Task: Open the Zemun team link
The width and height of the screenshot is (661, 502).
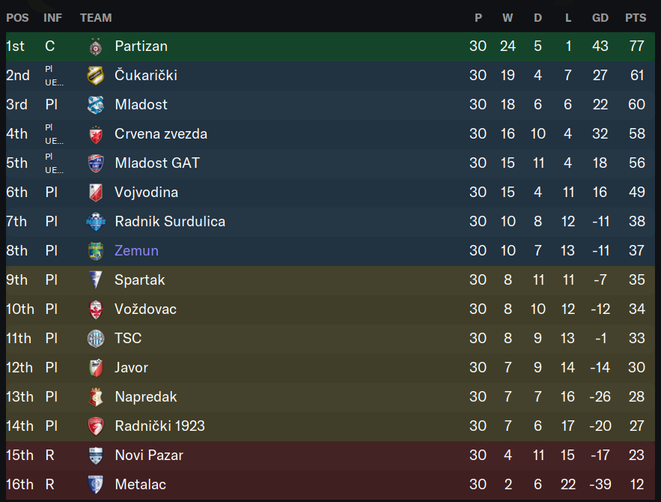Action: [136, 250]
